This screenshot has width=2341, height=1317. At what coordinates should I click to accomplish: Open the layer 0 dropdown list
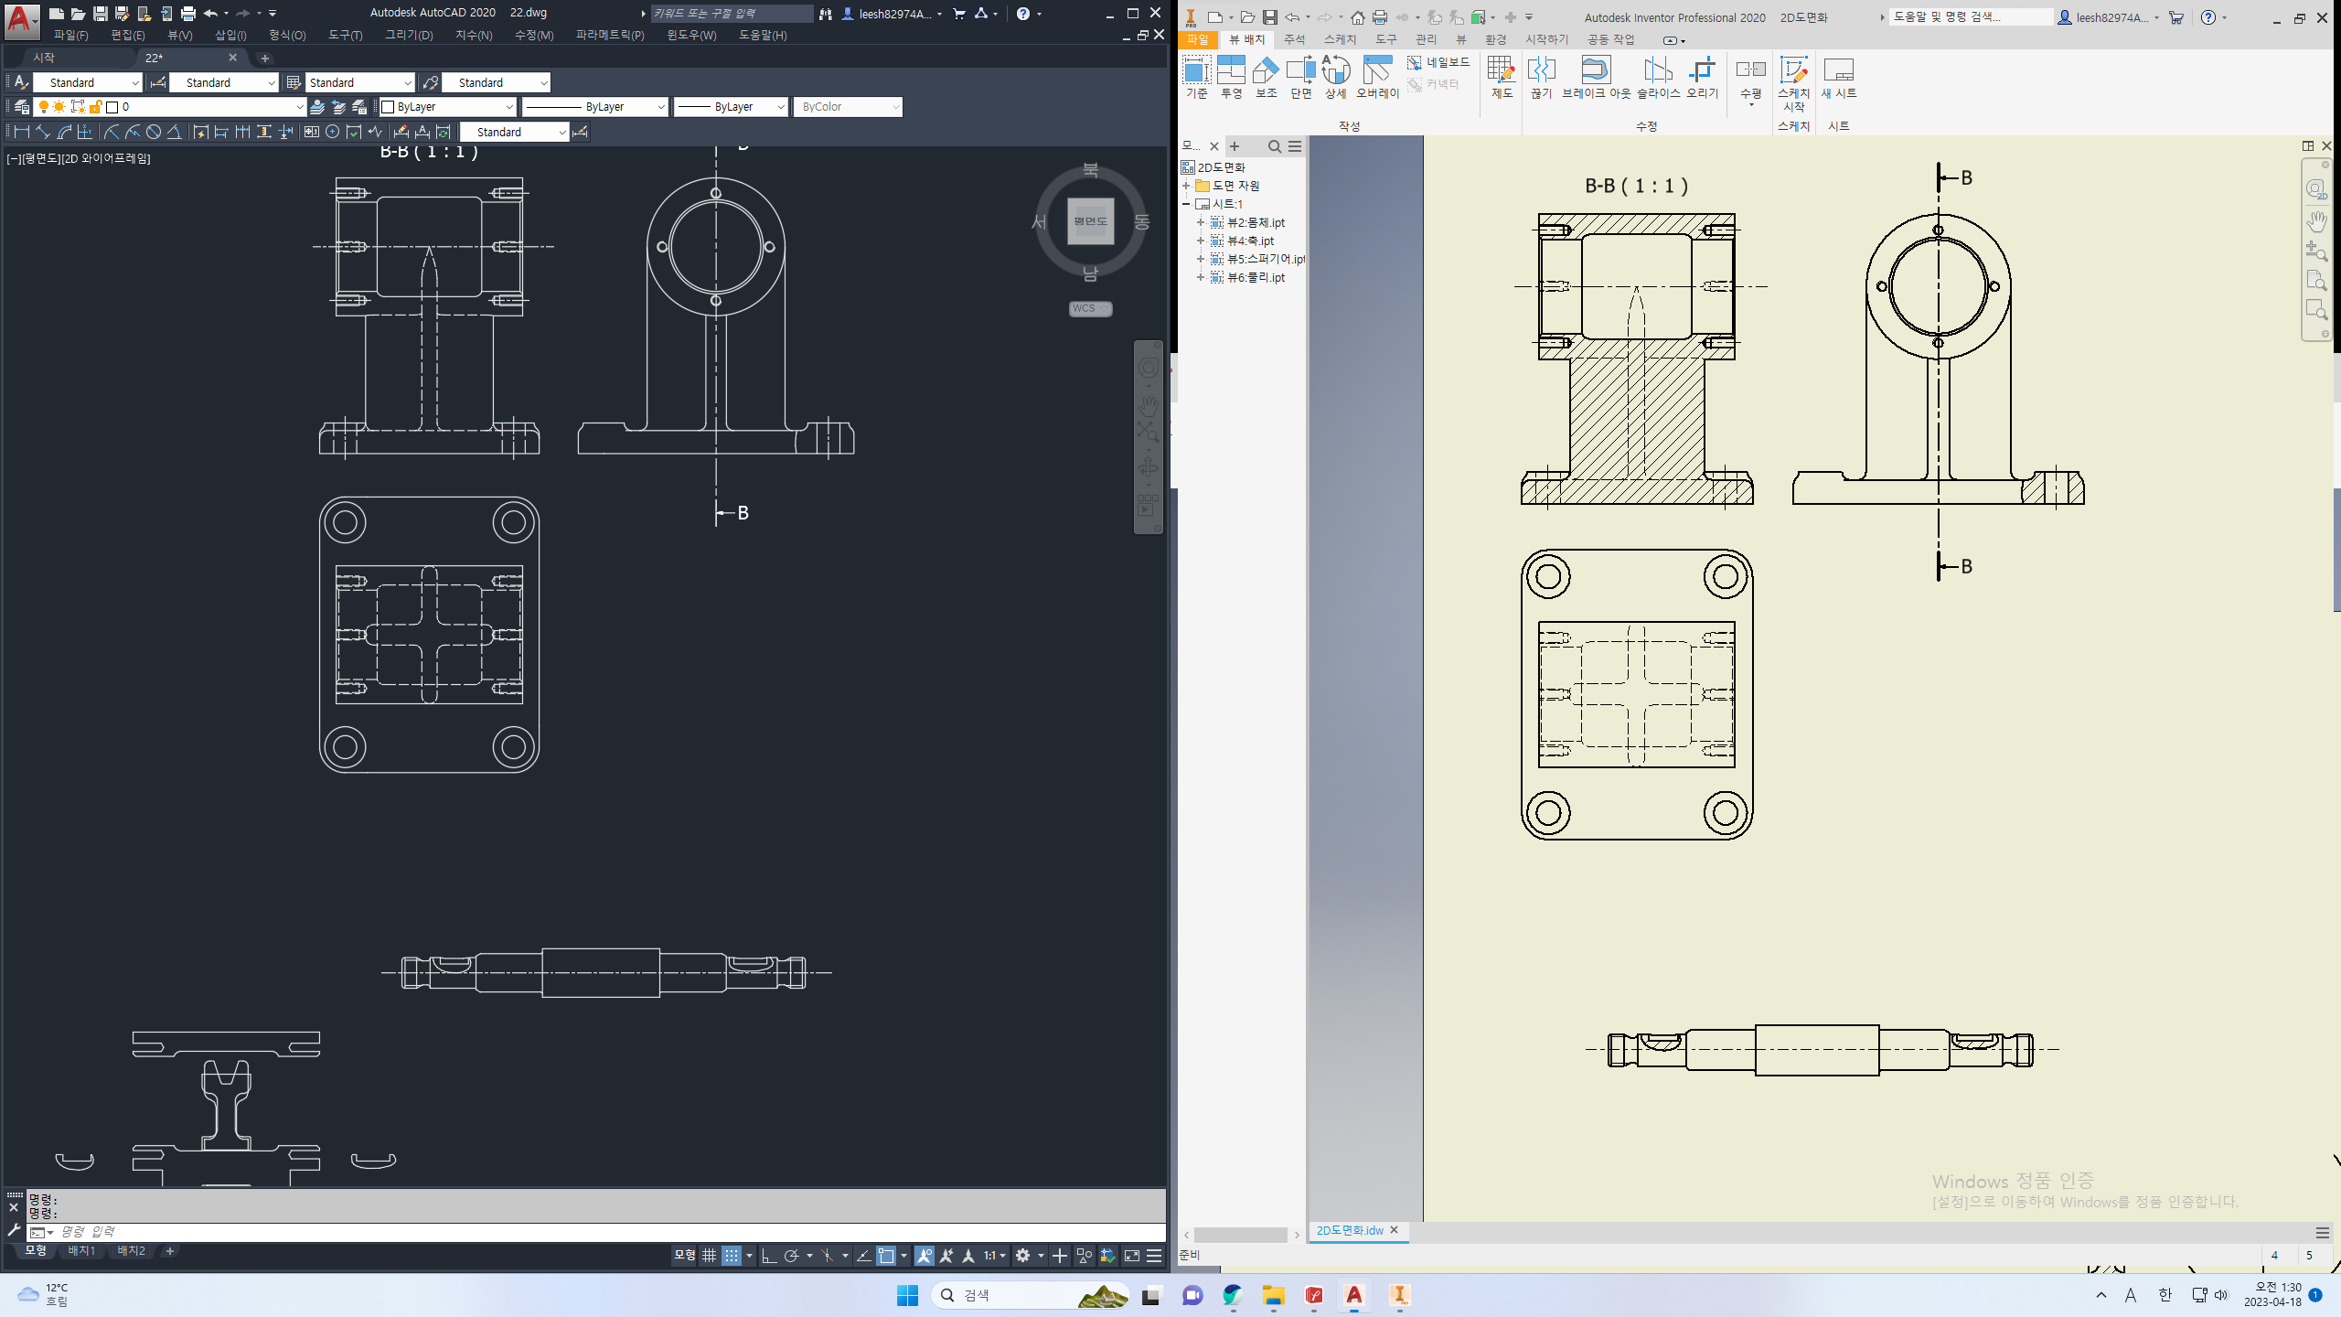point(298,107)
